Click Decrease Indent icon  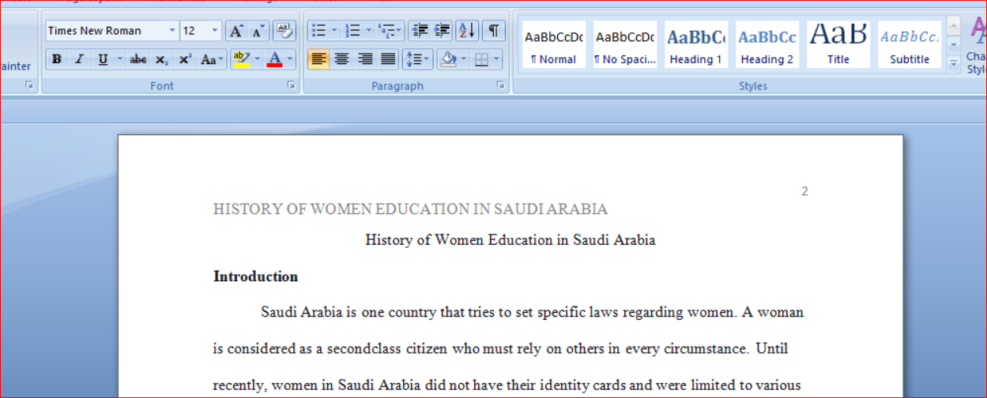point(420,31)
